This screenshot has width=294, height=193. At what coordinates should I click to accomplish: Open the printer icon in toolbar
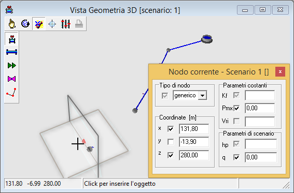coord(79,24)
